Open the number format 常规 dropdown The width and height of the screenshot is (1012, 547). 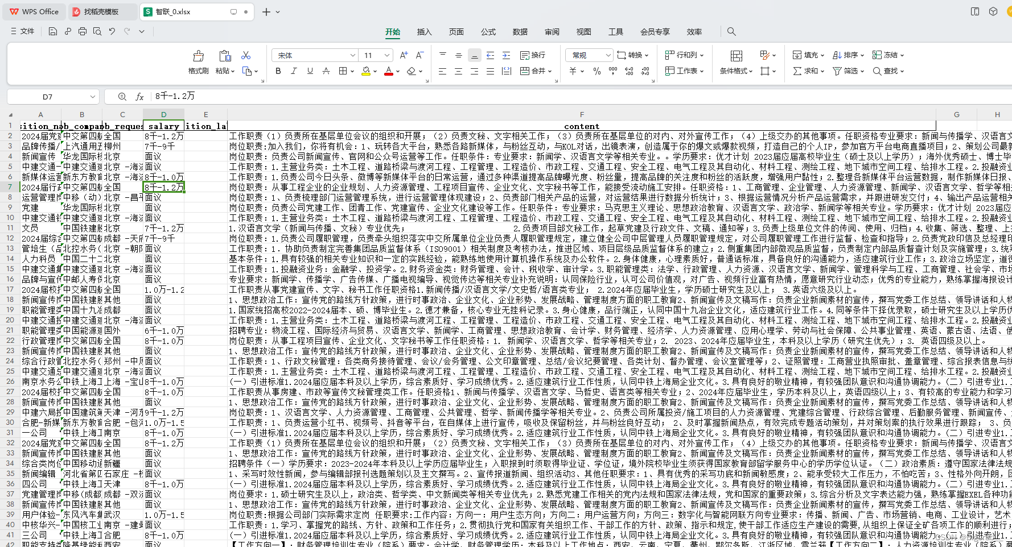point(608,55)
